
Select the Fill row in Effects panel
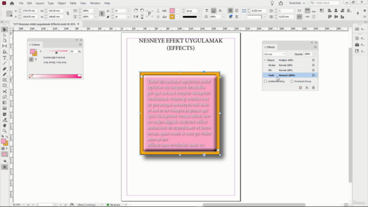(290, 70)
